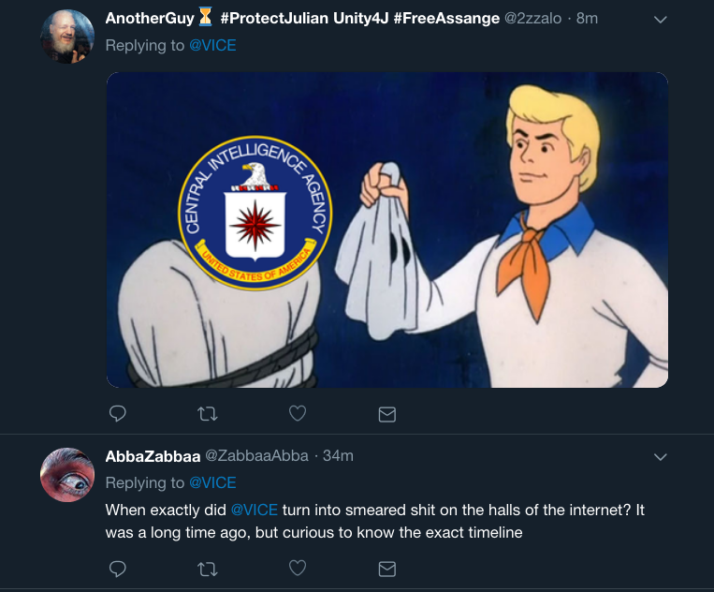Open the 34m timestamp on AbbaZabbaa's tweet
714x592 pixels.
click(x=338, y=456)
